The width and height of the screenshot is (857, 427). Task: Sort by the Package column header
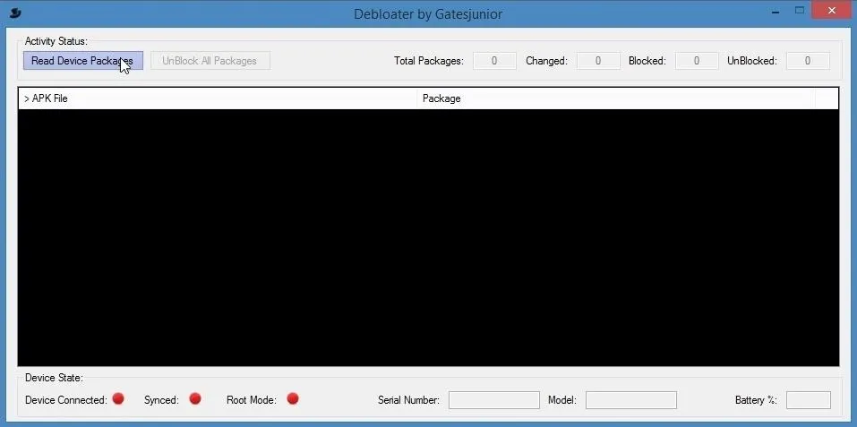(616, 98)
